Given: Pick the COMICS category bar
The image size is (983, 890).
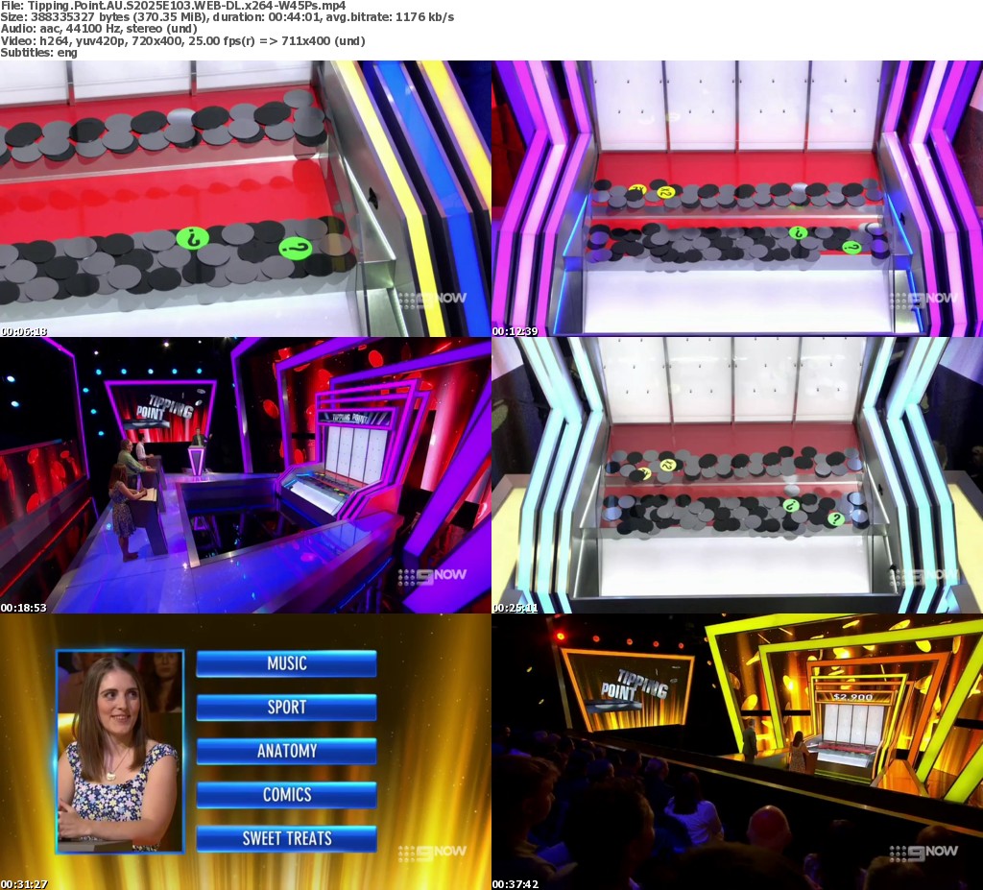Looking at the screenshot, I should click(x=286, y=795).
